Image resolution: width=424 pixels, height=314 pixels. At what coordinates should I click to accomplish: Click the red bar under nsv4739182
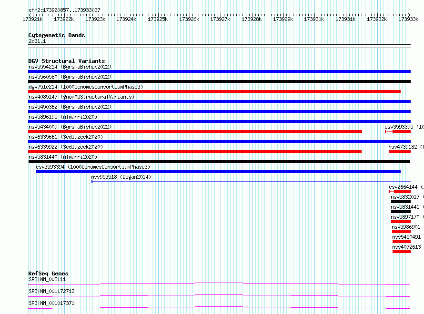[400, 152]
